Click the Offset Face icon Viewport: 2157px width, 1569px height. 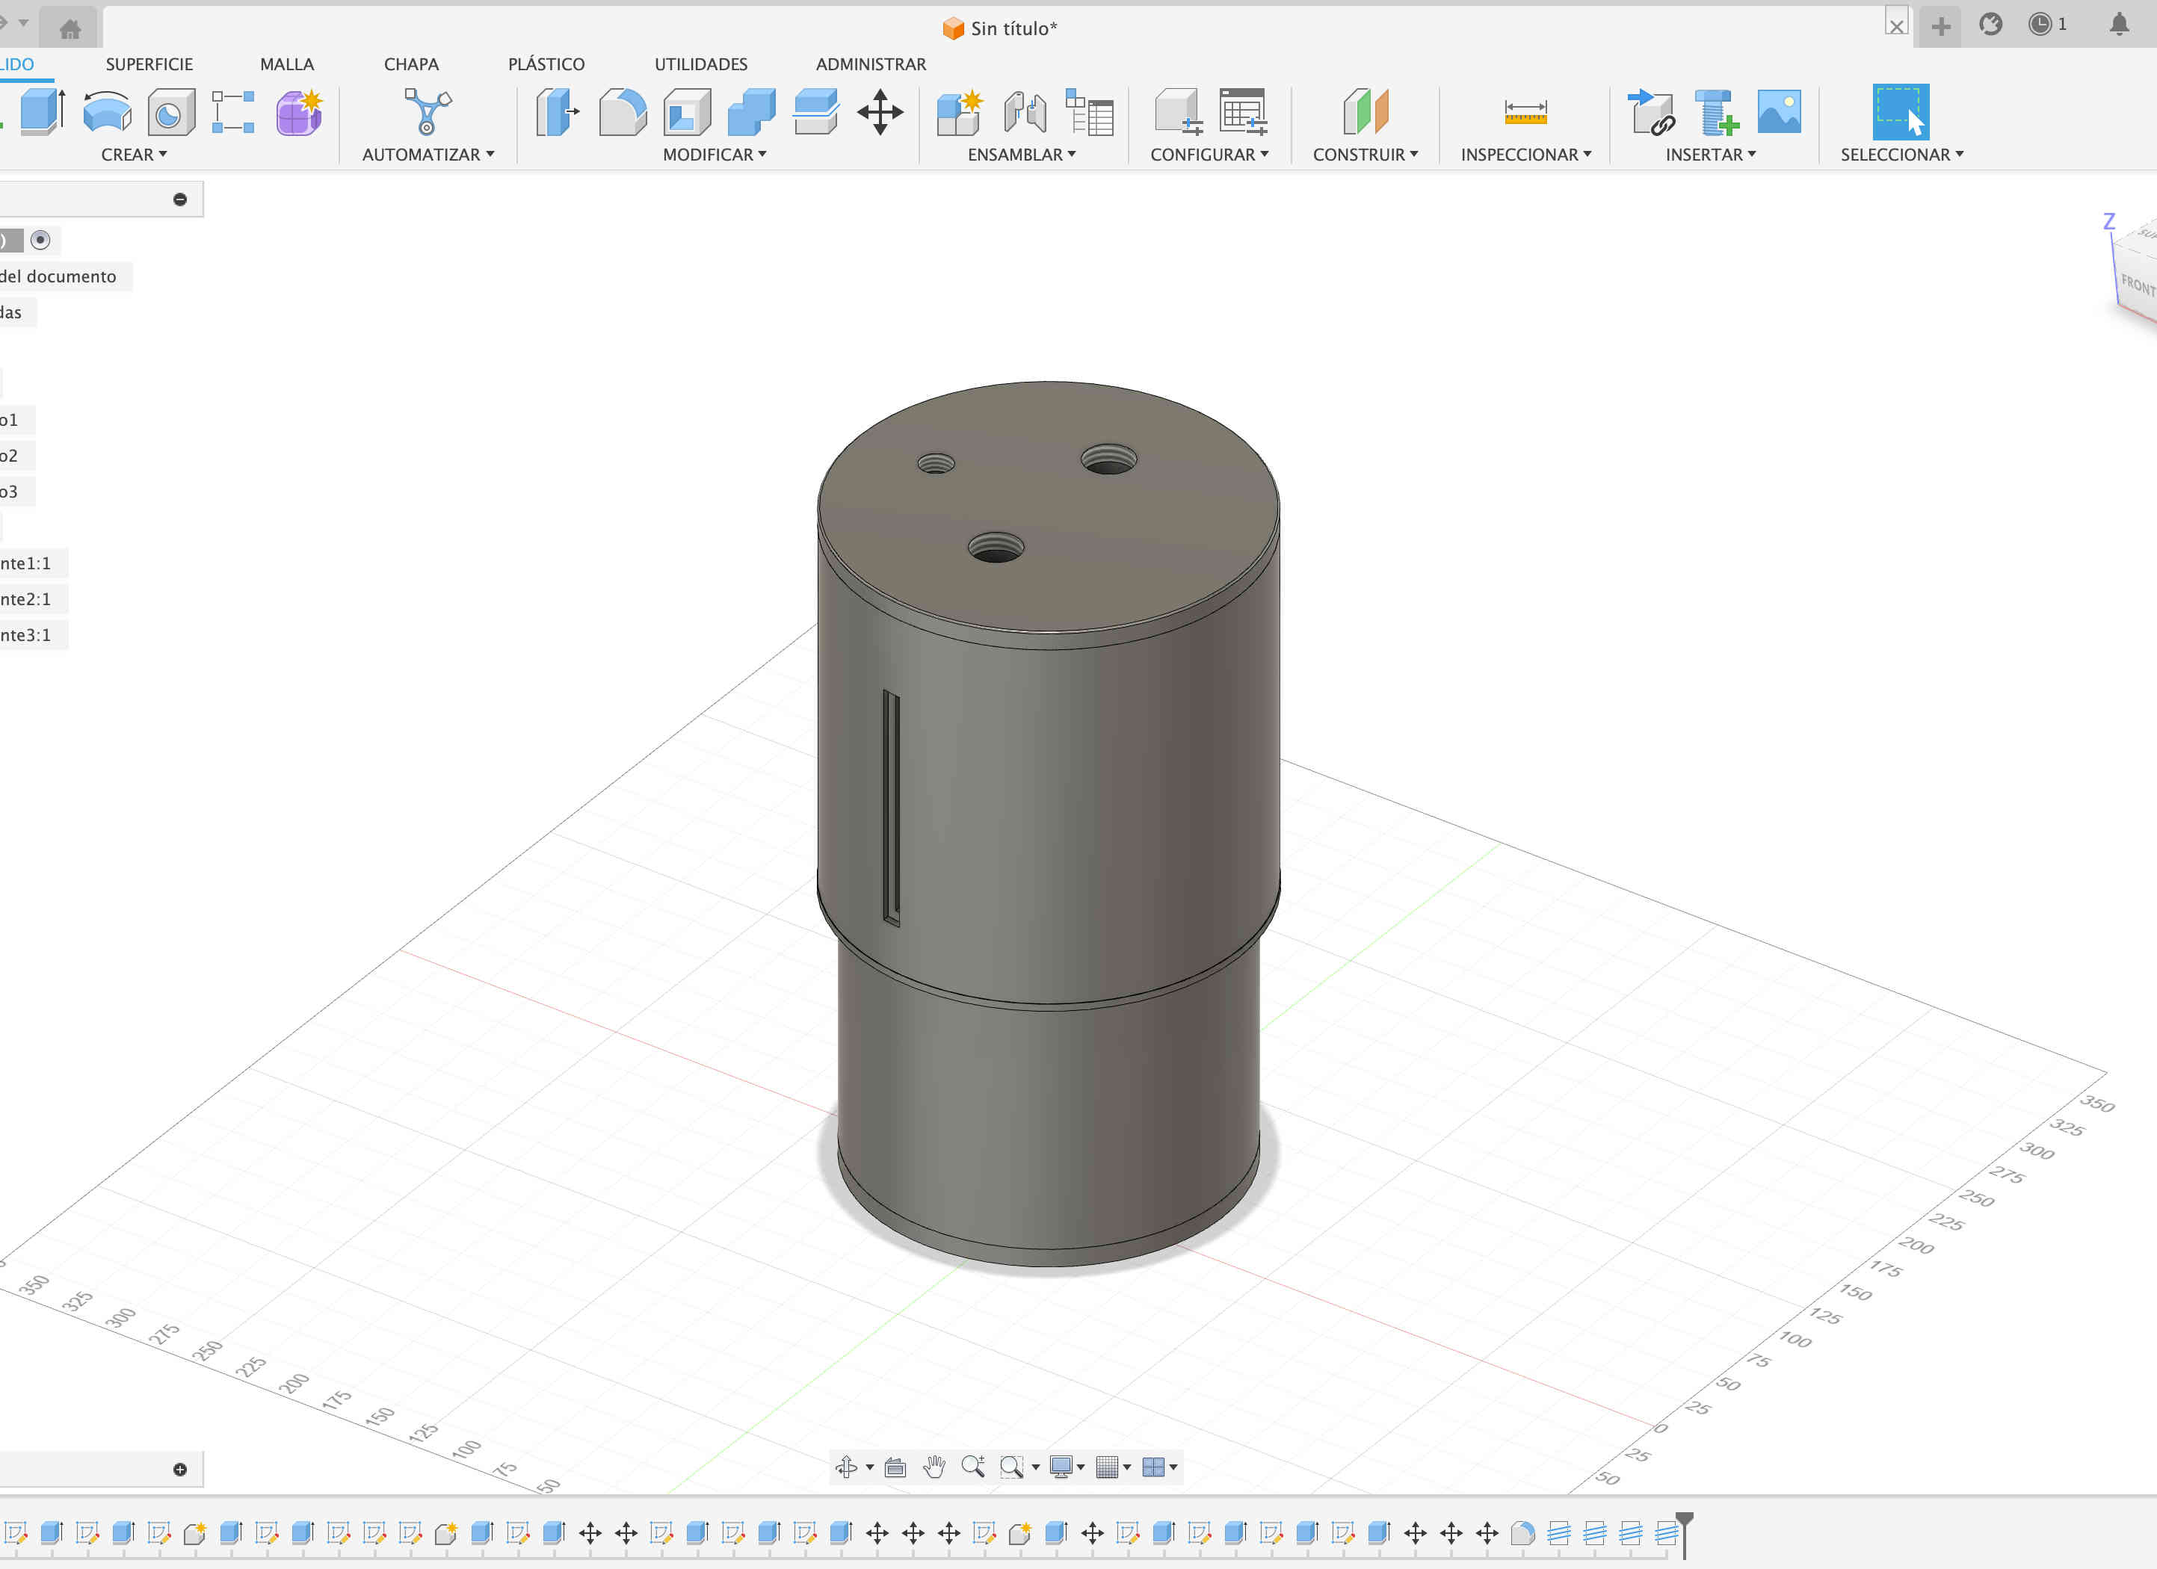point(816,111)
